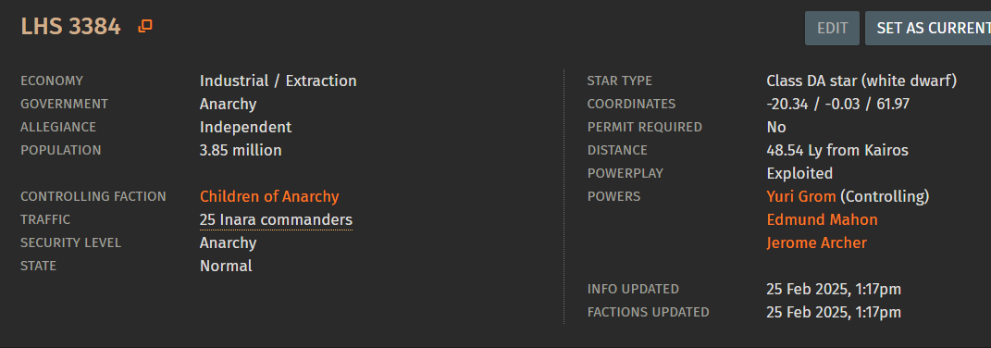Select the coordinates value -20.34 / -0.03 / 61.97
Viewport: 991px width, 348px height.
838,104
